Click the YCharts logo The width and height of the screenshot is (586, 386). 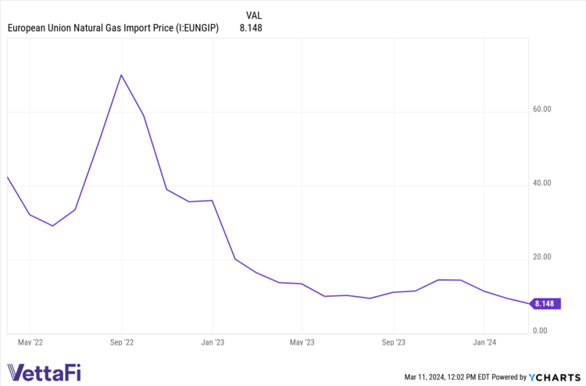click(x=556, y=376)
